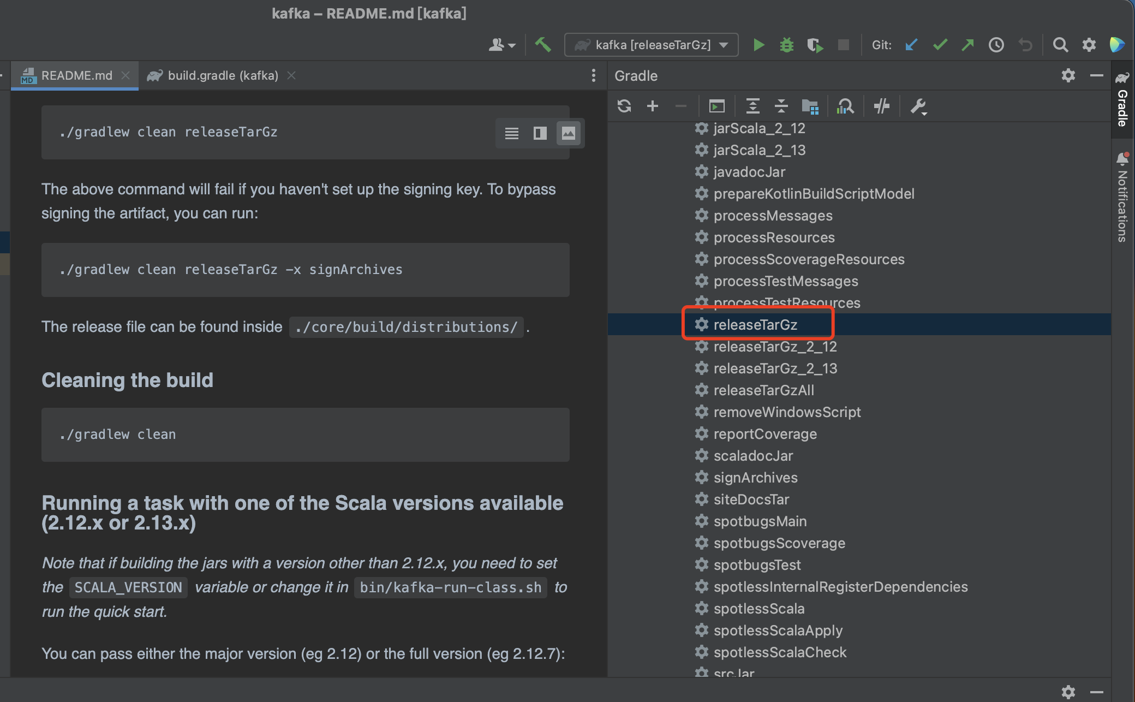1135x702 pixels.
Task: Open the user account dropdown
Action: pyautogui.click(x=501, y=45)
